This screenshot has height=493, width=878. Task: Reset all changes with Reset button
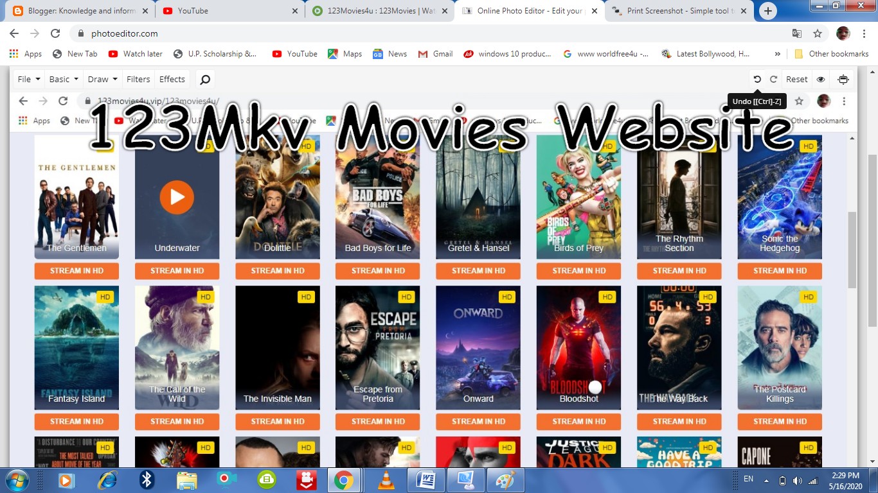tap(796, 80)
